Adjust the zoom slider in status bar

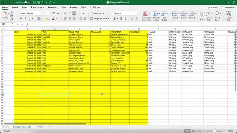click(x=214, y=131)
